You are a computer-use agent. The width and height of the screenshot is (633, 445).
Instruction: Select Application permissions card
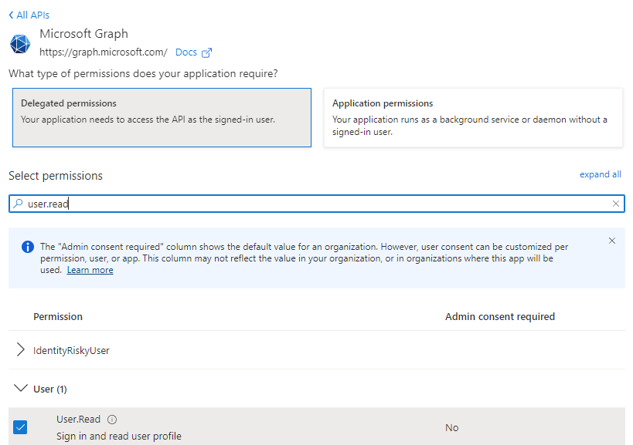pyautogui.click(x=473, y=117)
